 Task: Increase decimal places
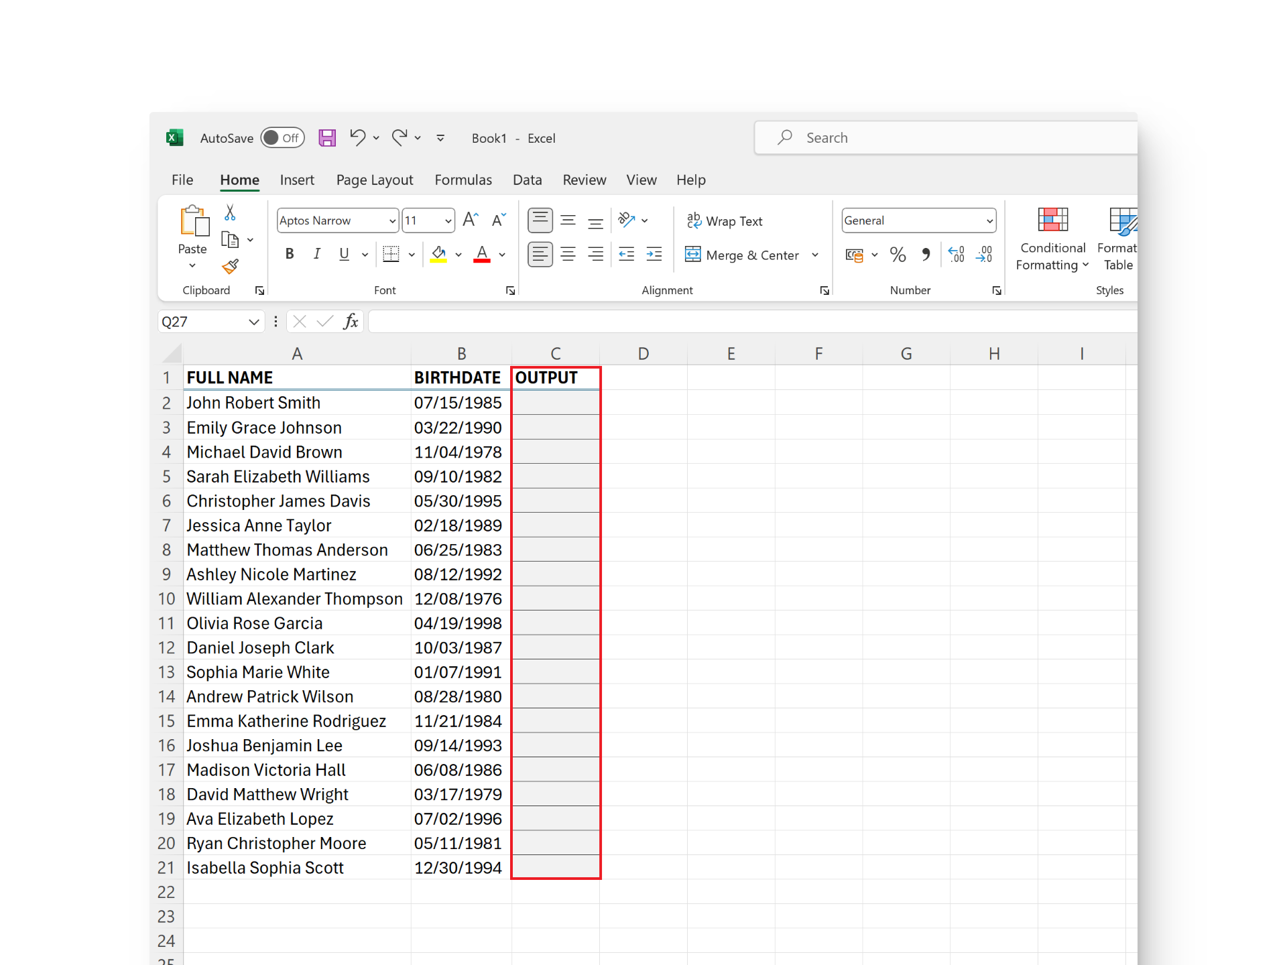coord(957,254)
